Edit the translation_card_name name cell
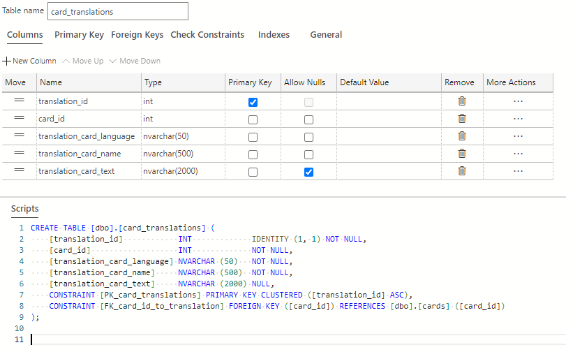566x352 pixels. pos(89,154)
